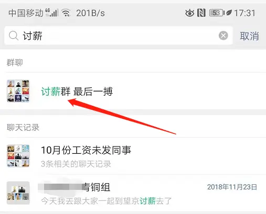
Task: Tap the battery level indicator
Action: pyautogui.click(x=217, y=13)
